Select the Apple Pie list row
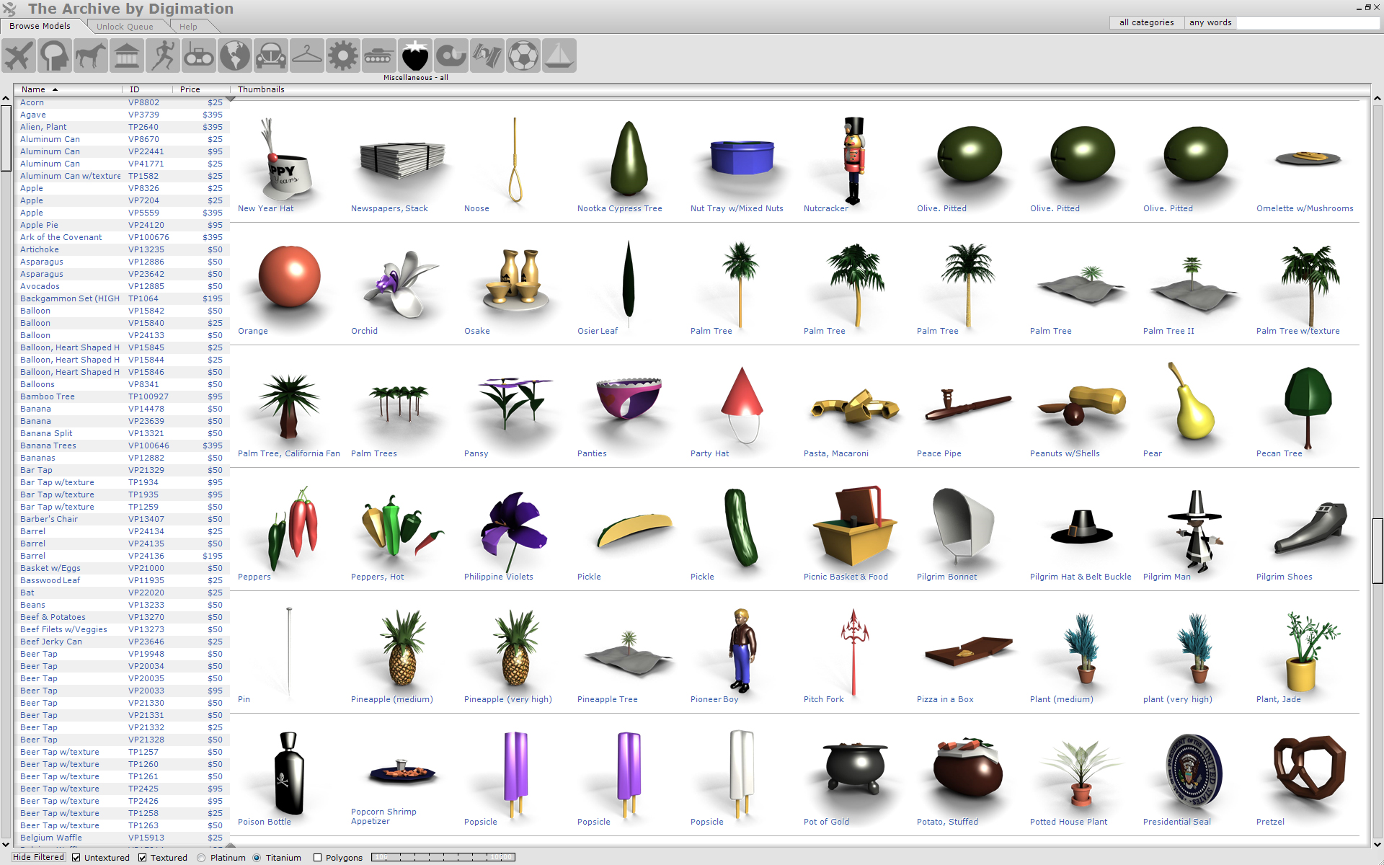This screenshot has height=865, width=1384. [122, 225]
